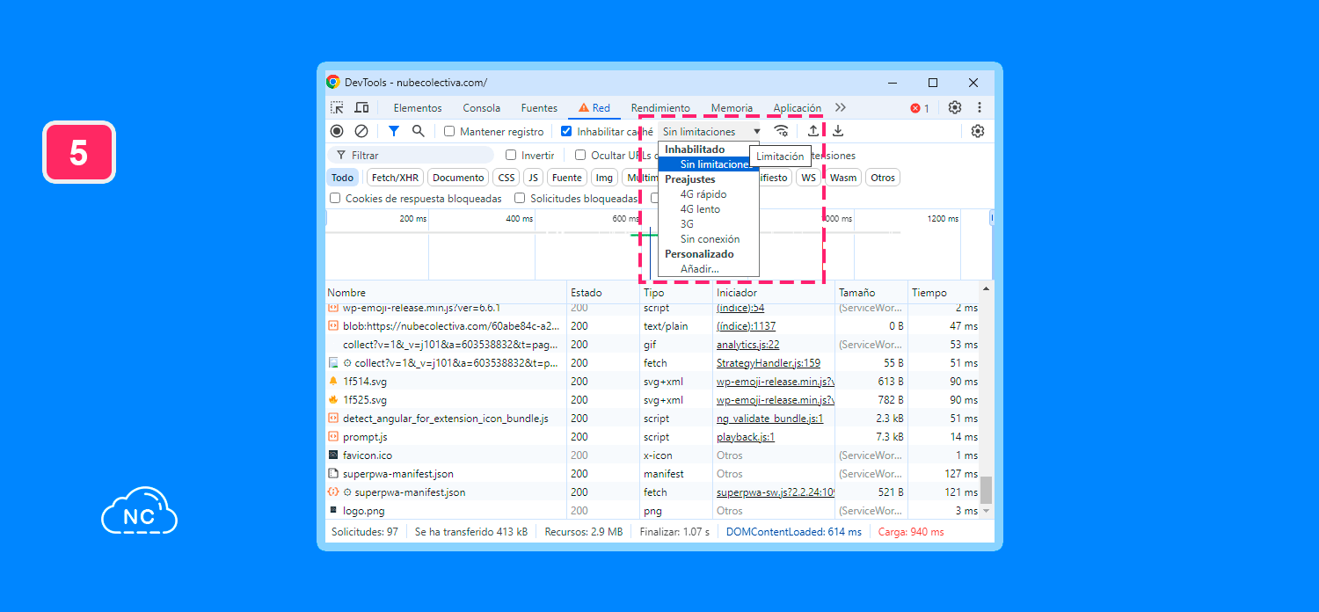
Task: Sort by the Tiempo column header
Action: [943, 293]
